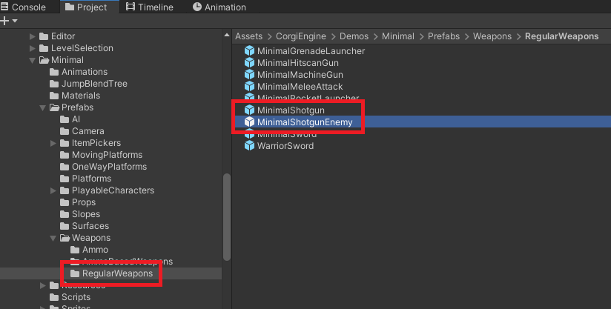Click the Prefabs open-folder icon in tree
The image size is (611, 309).
coord(54,107)
